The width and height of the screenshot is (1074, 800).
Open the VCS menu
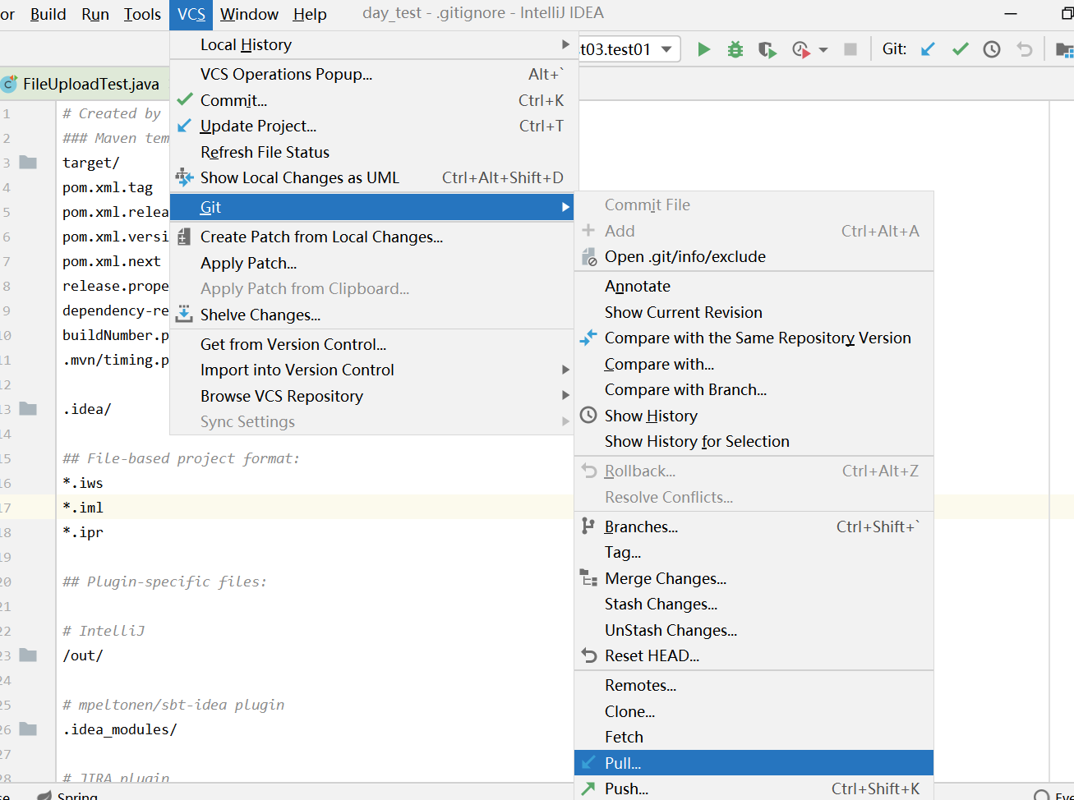point(191,14)
